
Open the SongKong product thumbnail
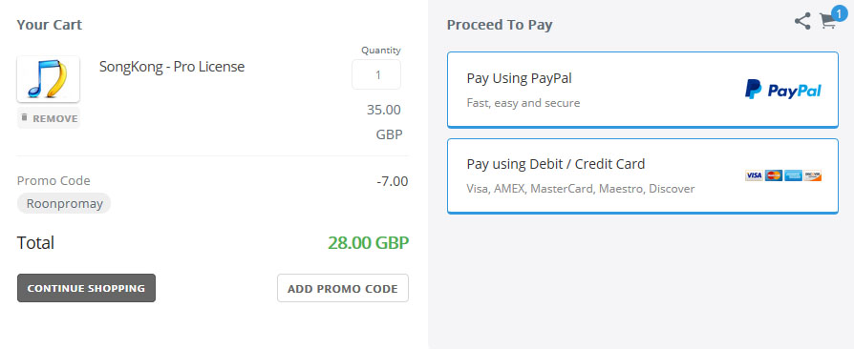[x=49, y=79]
